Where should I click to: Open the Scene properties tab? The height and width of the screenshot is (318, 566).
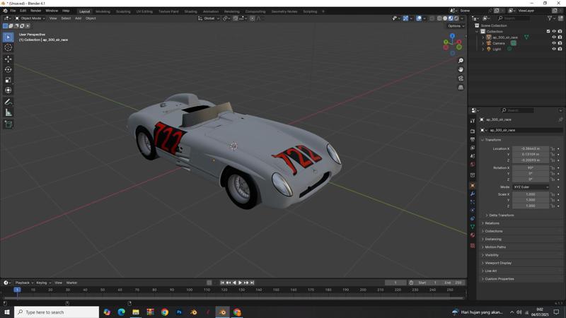tap(473, 156)
